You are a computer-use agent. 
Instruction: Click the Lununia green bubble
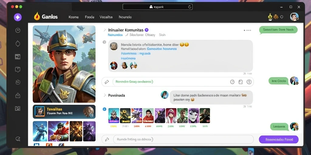pos(279,127)
